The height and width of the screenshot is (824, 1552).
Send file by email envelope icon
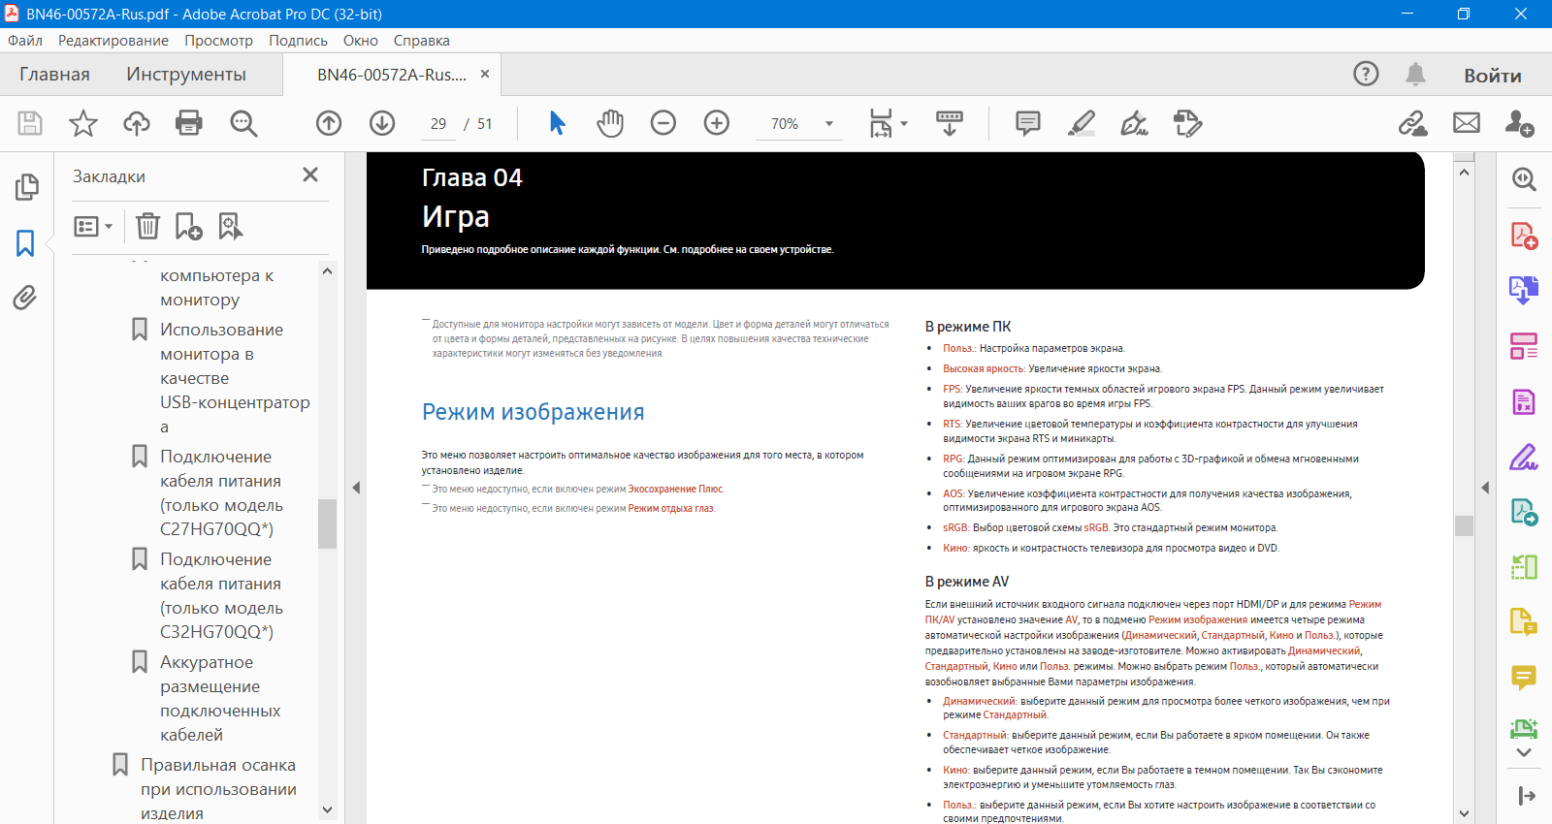1467,123
